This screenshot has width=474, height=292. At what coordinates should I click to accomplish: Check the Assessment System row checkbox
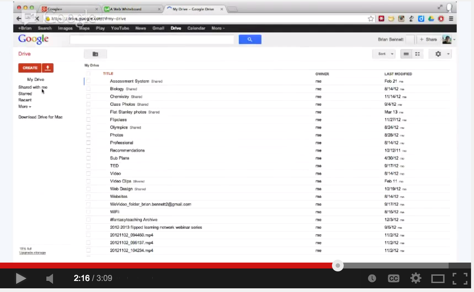tap(88, 81)
